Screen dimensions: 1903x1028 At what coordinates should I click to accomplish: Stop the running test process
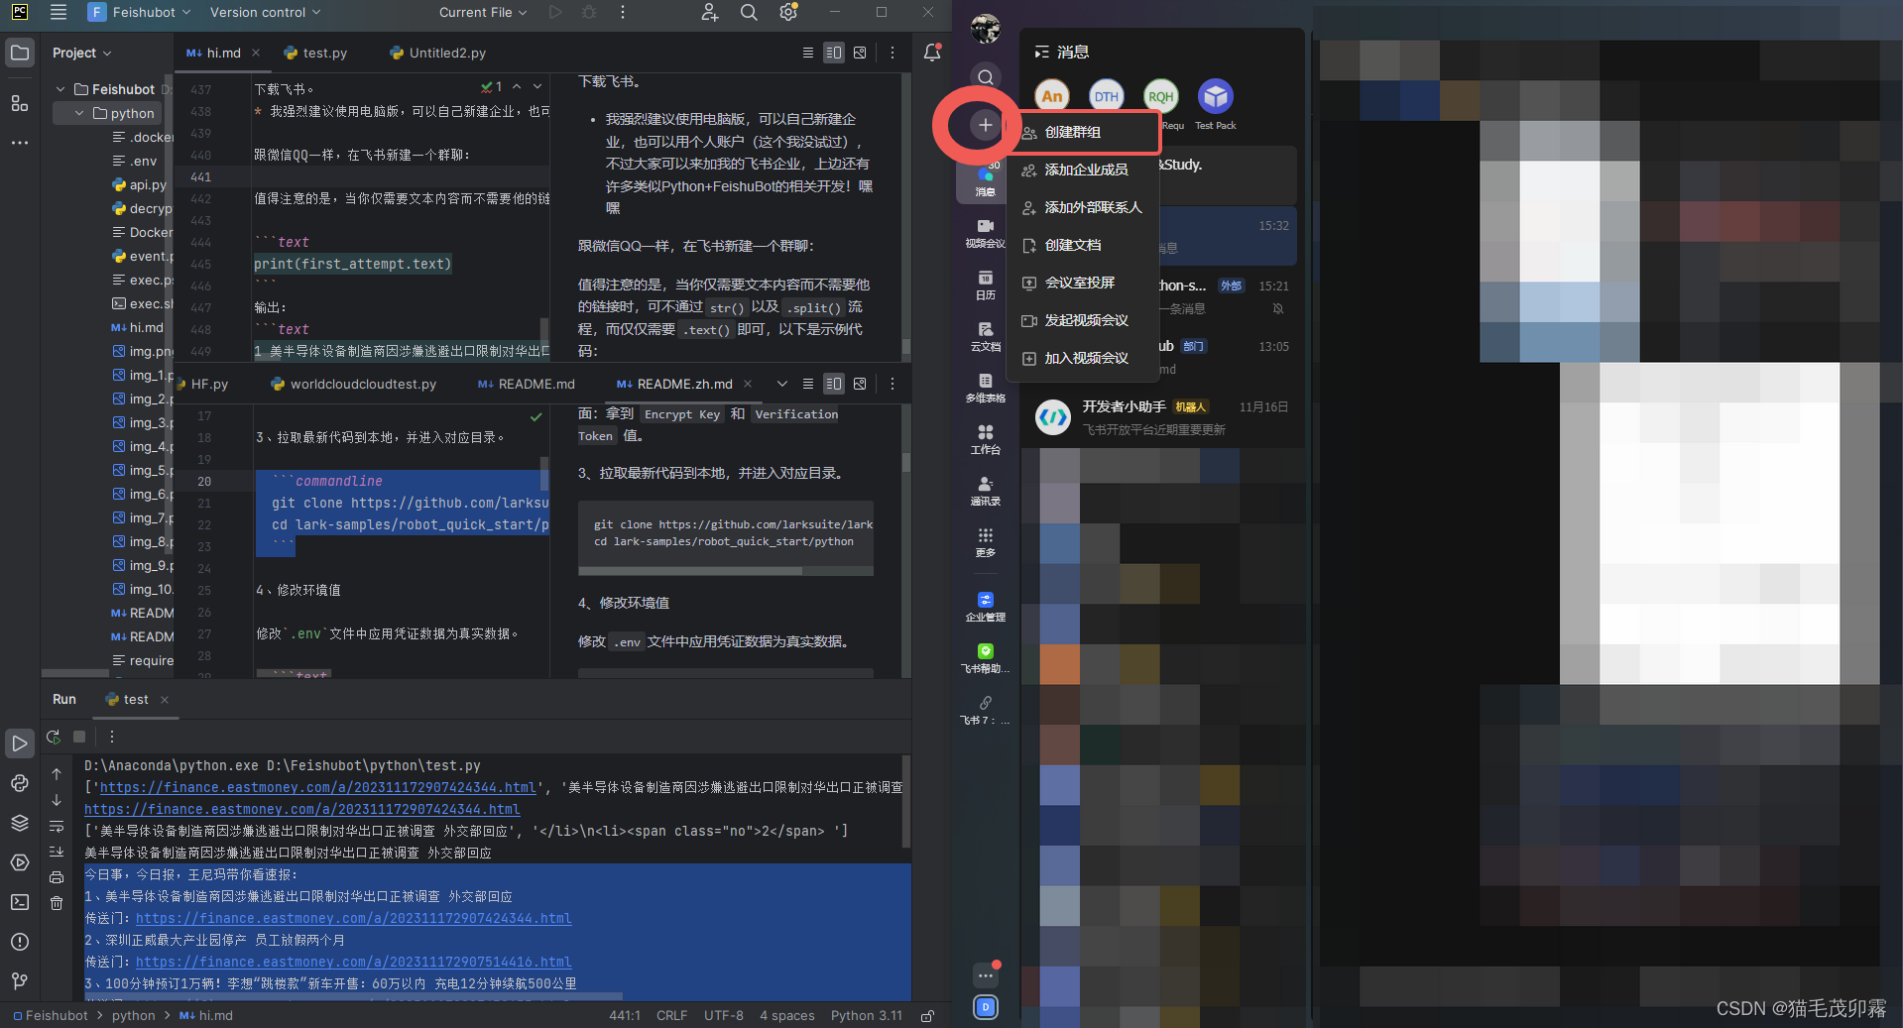pyautogui.click(x=79, y=737)
